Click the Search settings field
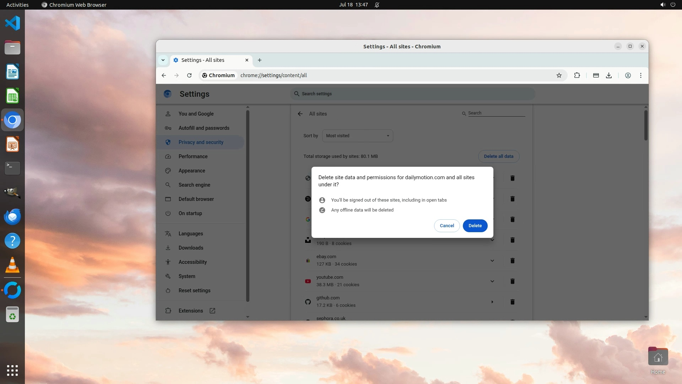682x384 pixels. (412, 94)
